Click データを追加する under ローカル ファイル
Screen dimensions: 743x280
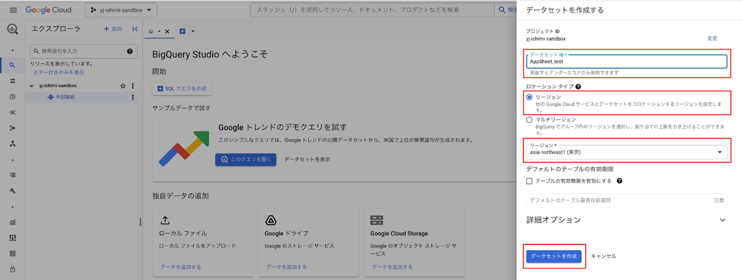point(180,267)
